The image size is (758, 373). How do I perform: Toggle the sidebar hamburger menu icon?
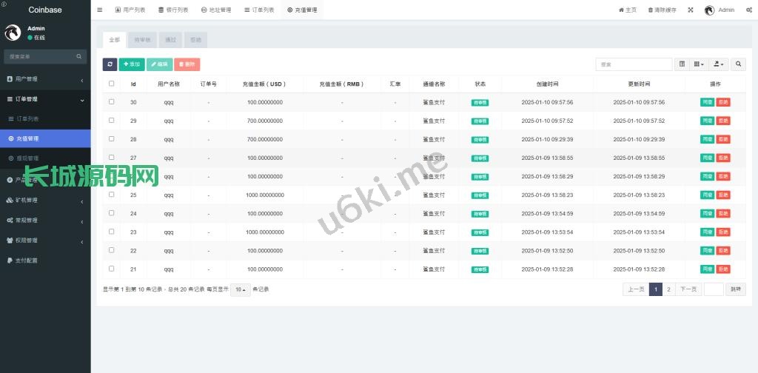click(100, 10)
